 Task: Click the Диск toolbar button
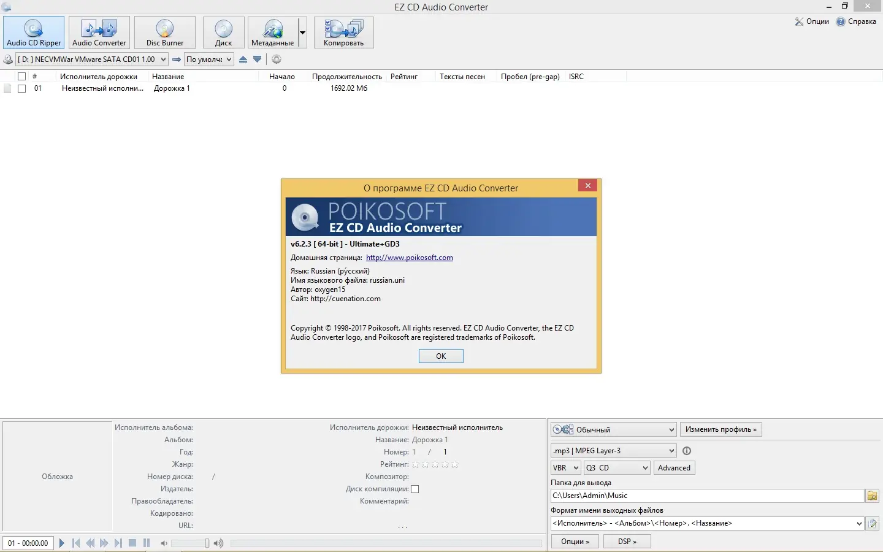click(x=224, y=33)
